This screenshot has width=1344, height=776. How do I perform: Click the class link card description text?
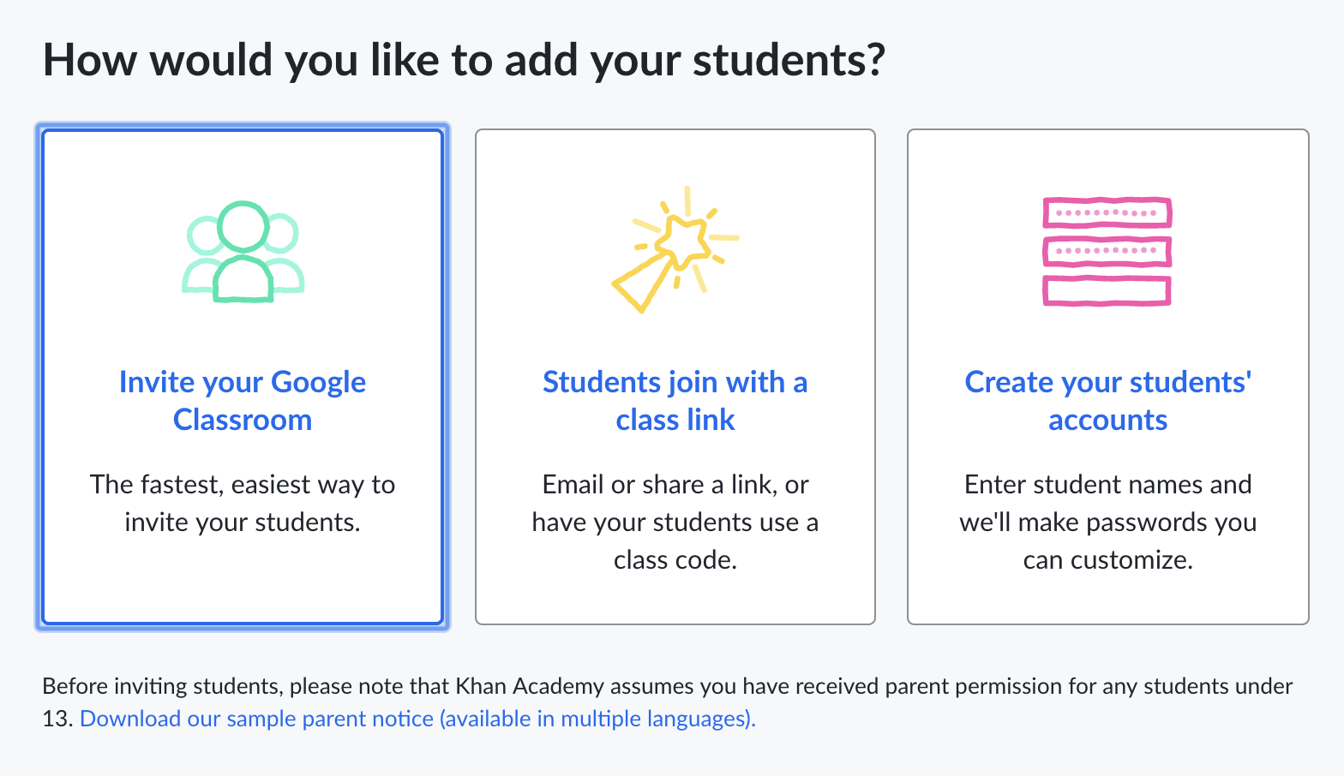point(675,522)
